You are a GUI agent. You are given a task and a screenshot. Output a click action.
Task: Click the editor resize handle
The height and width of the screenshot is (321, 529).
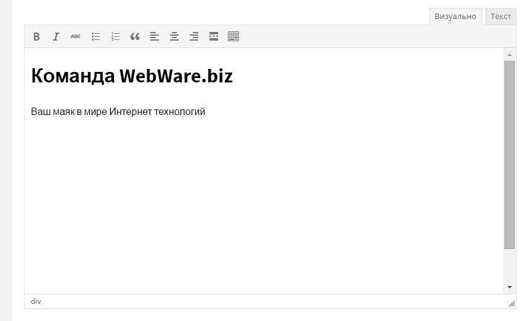(x=512, y=304)
